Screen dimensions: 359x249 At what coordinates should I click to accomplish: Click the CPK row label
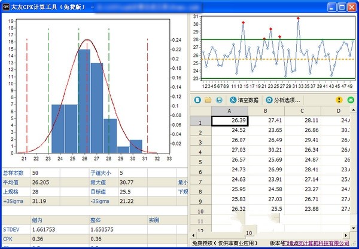click(x=8, y=239)
